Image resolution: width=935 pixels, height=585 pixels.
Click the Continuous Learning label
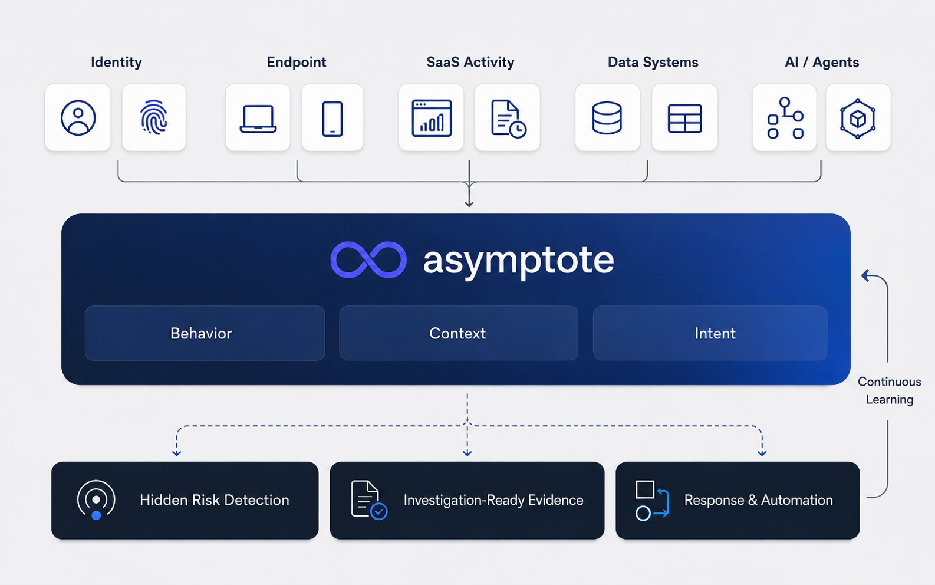890,390
